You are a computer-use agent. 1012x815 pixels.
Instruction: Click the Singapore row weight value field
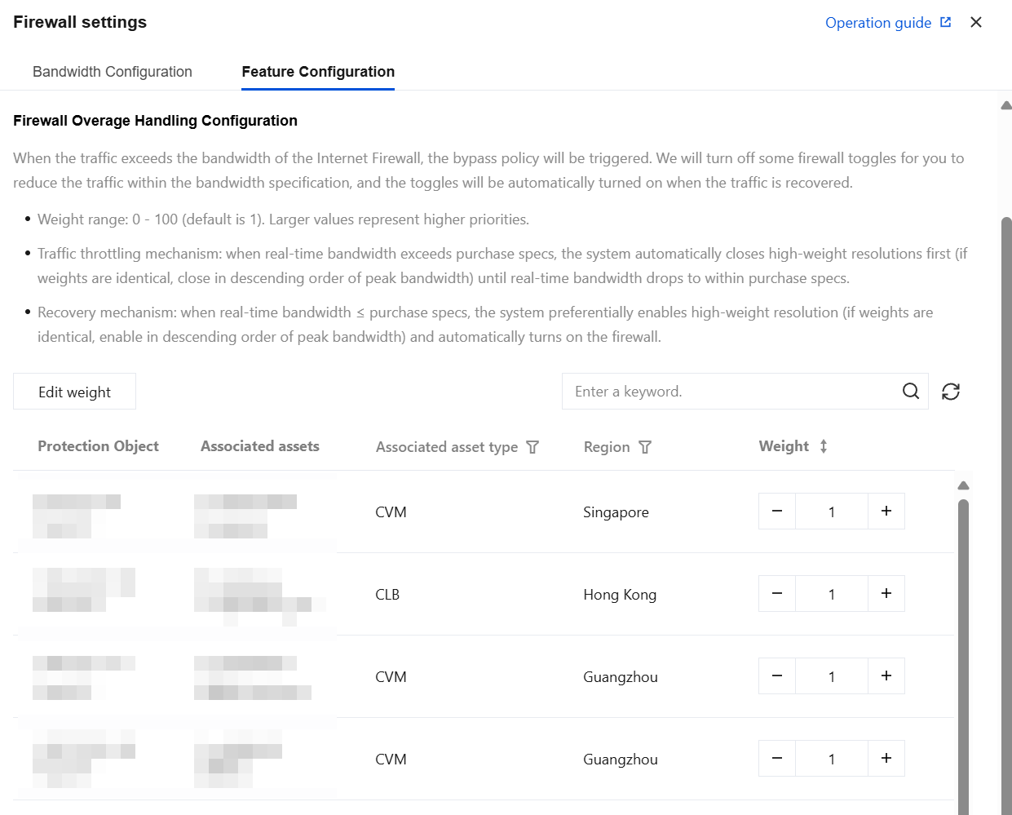pyautogui.click(x=831, y=512)
